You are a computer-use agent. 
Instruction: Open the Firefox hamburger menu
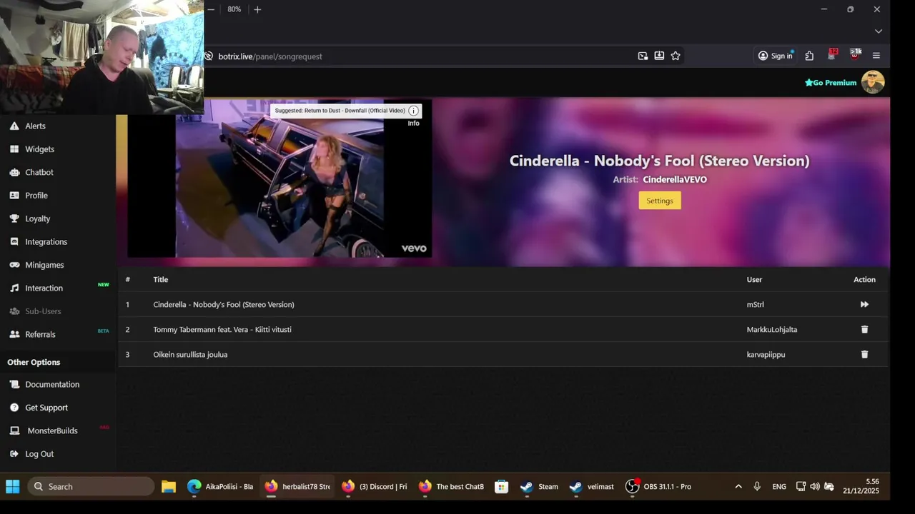coord(876,56)
